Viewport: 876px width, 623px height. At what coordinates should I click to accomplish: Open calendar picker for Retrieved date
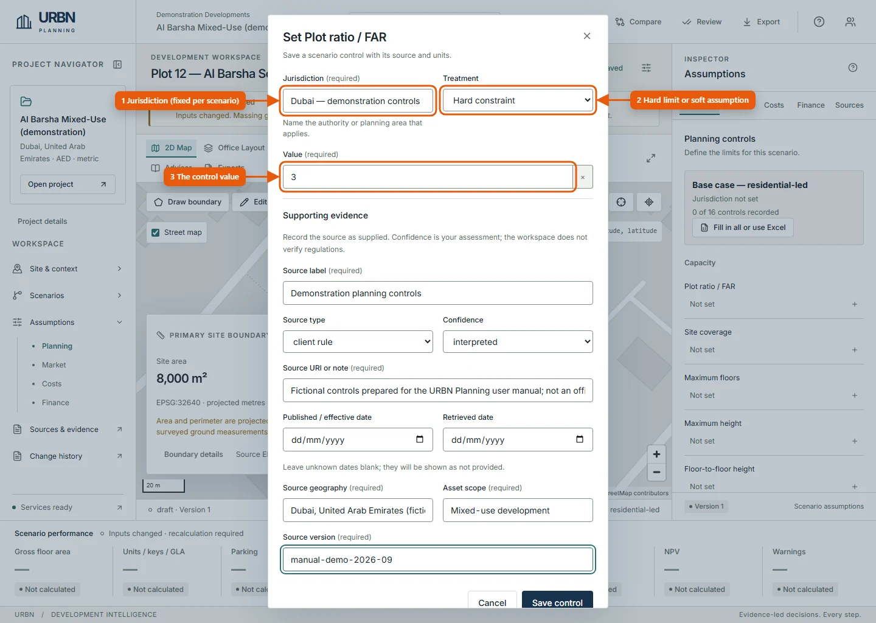pos(580,439)
